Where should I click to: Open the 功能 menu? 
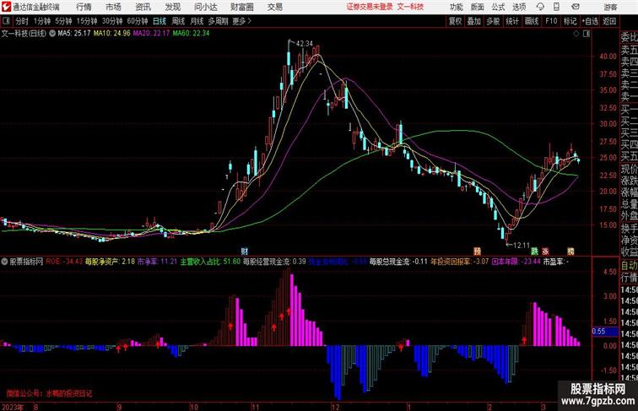click(456, 7)
